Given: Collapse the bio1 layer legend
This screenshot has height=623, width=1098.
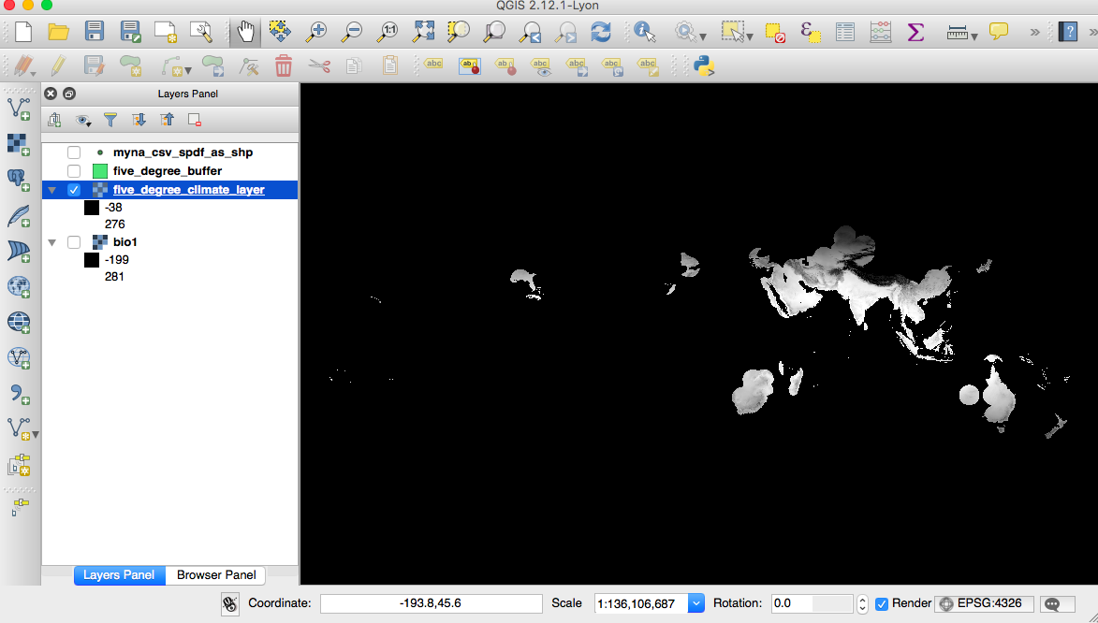Looking at the screenshot, I should [x=51, y=242].
